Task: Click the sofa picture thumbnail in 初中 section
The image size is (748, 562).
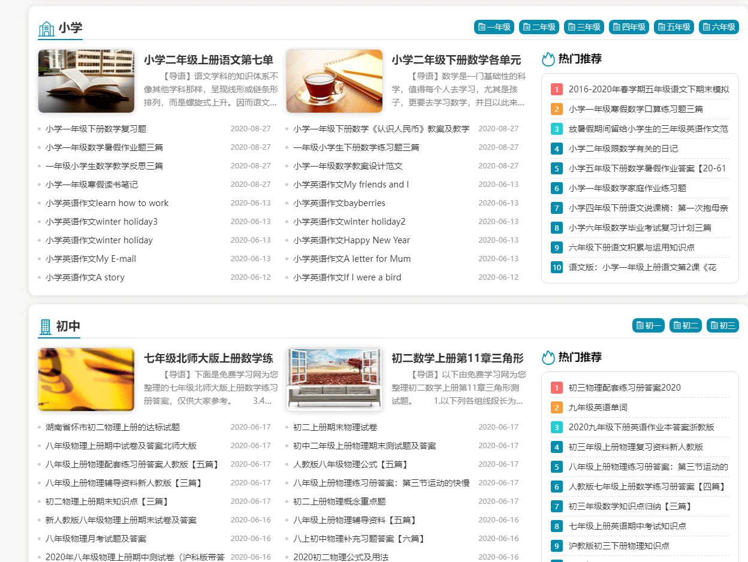Action: pos(334,379)
